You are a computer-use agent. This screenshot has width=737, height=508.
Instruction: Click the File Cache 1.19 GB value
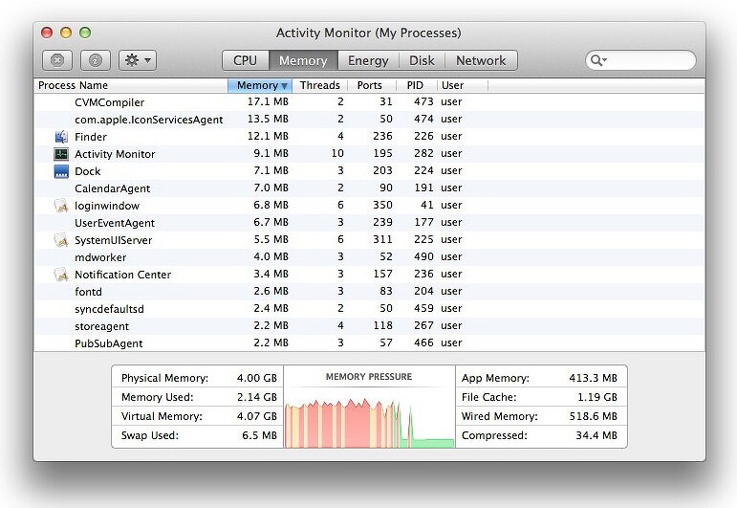[x=596, y=397]
